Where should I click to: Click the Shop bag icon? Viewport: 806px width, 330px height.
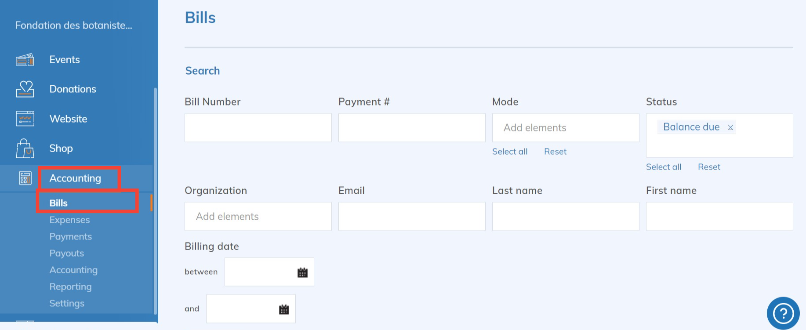(25, 149)
